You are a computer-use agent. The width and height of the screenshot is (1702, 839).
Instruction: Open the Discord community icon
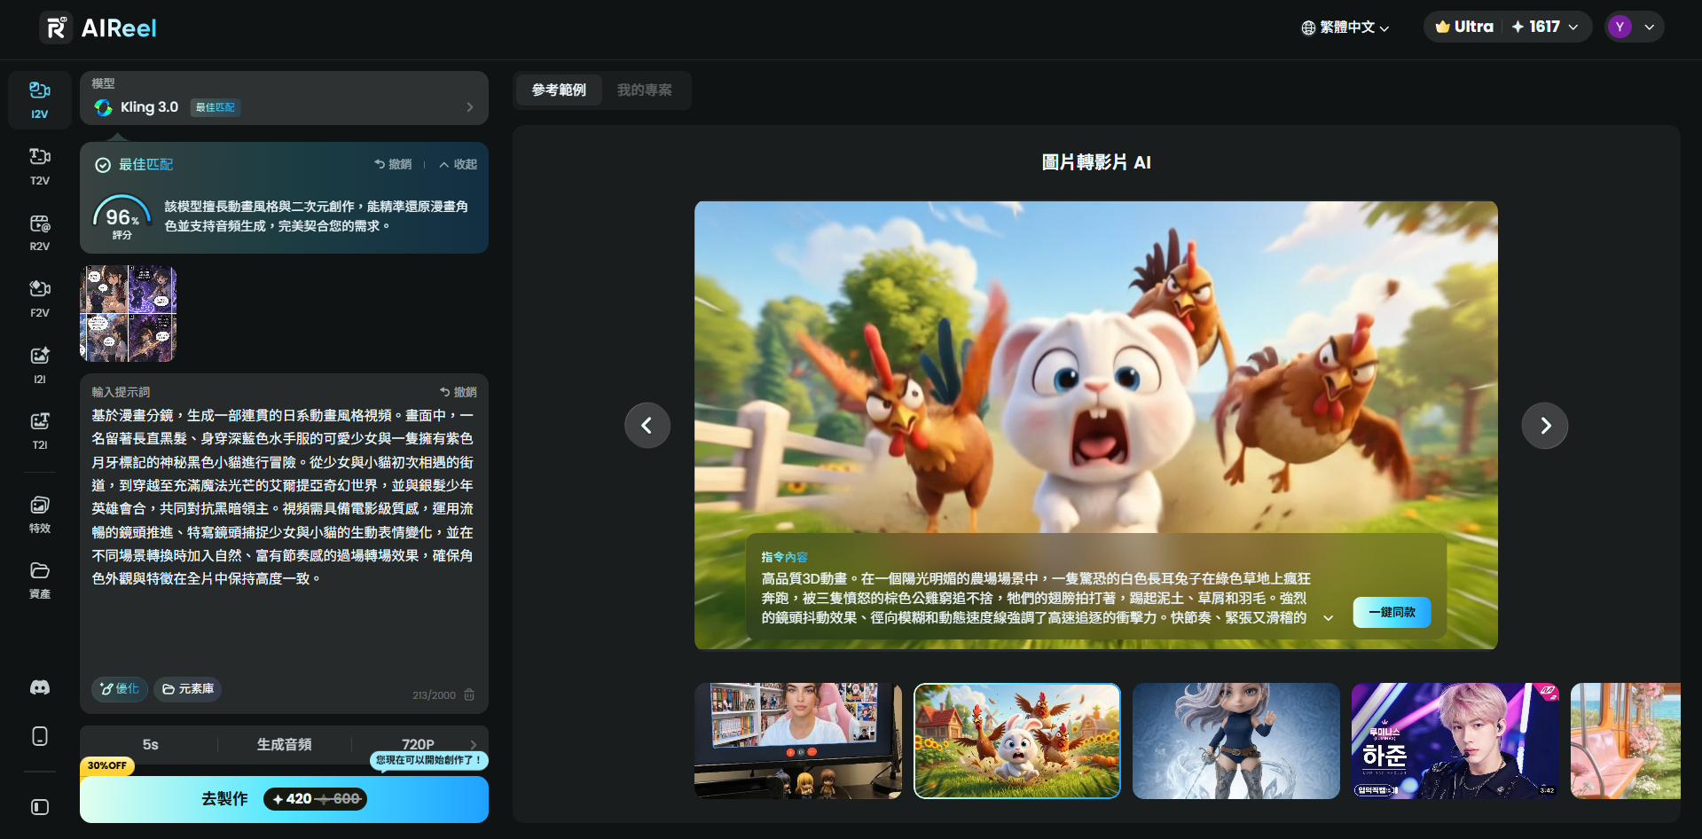[40, 687]
